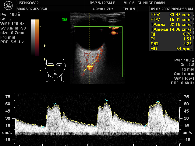Click the third systolic peak caliper marker
195x146 pixels.
(x=158, y=101)
